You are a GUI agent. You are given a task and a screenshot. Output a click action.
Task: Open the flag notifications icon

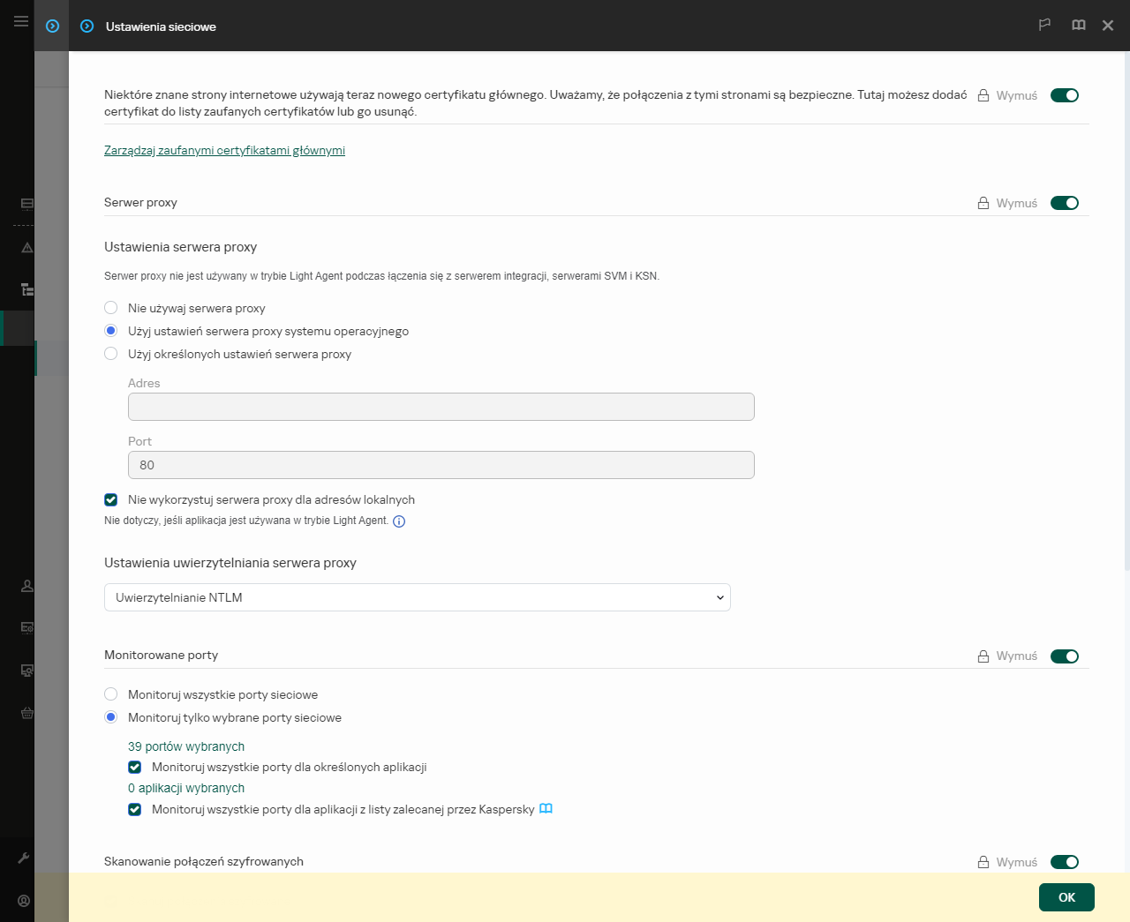tap(1044, 26)
